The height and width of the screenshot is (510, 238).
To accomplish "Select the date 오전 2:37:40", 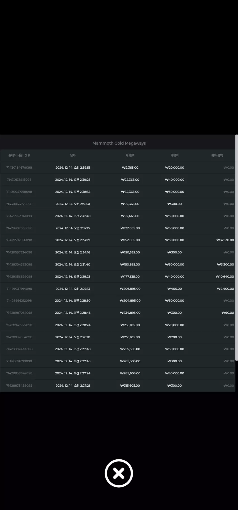I will tap(73, 216).
